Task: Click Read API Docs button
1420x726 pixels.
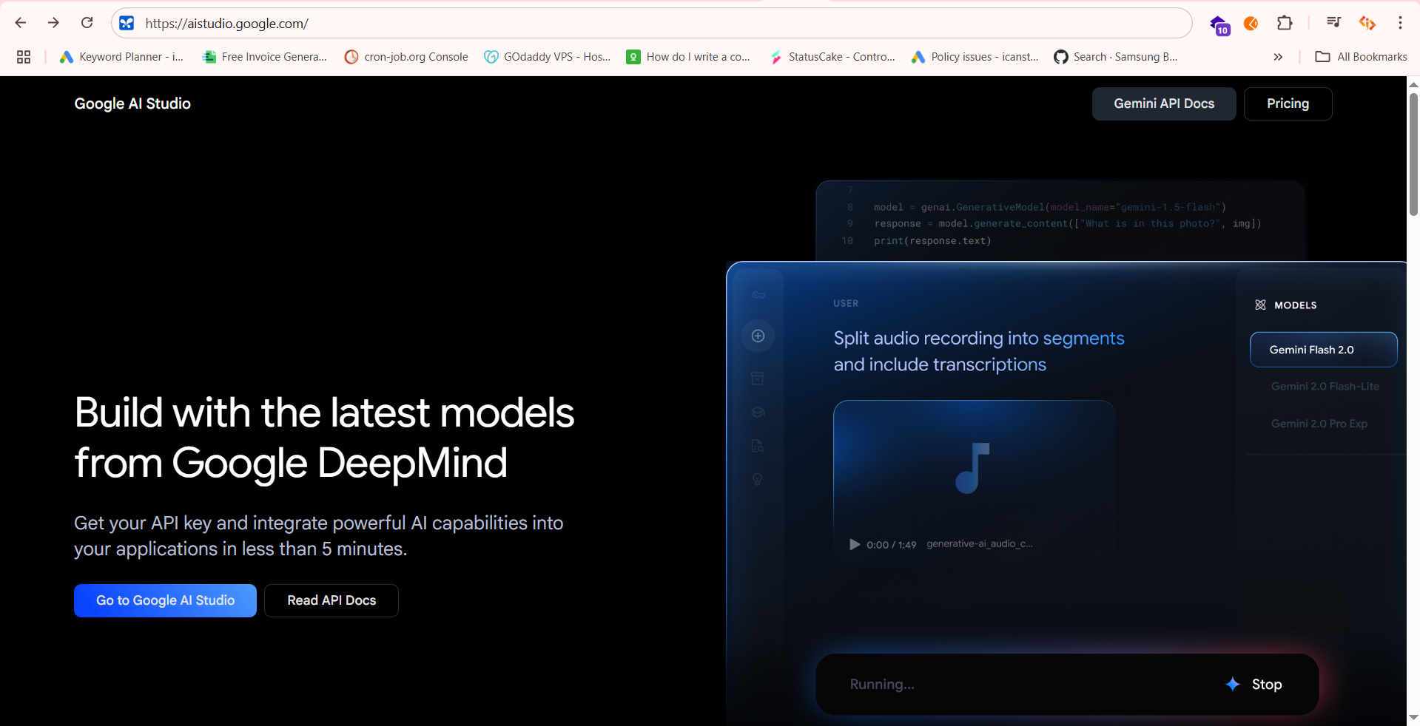Action: pyautogui.click(x=332, y=600)
